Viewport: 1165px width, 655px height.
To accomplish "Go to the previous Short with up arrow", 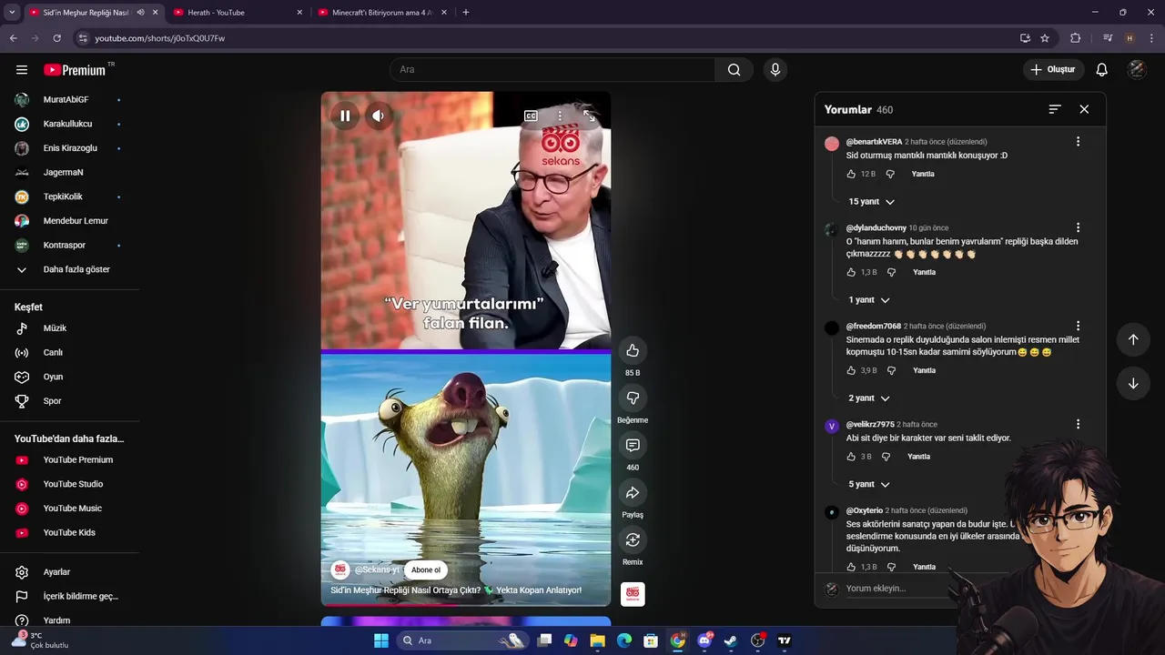I will tap(1133, 339).
